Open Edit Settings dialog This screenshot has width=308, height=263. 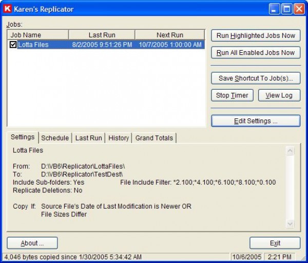pyautogui.click(x=256, y=121)
